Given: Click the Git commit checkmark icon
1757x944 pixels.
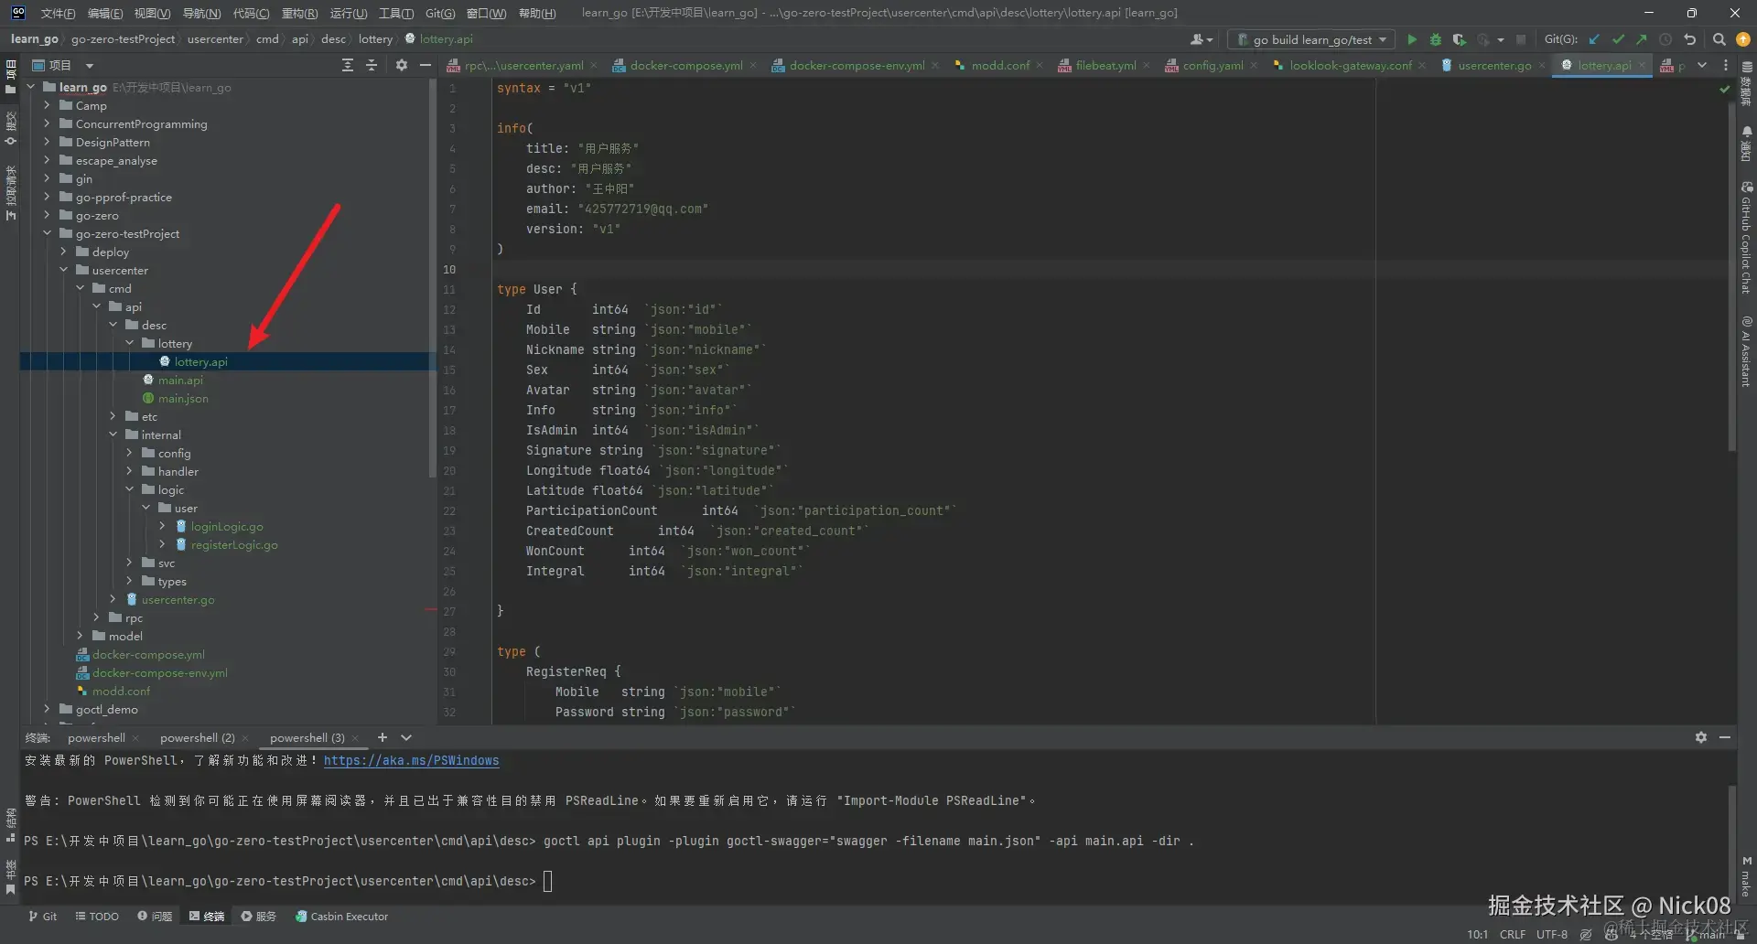Looking at the screenshot, I should 1618,39.
